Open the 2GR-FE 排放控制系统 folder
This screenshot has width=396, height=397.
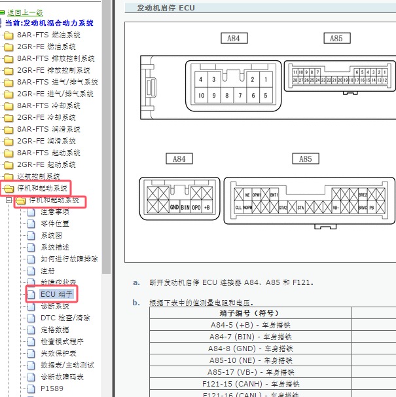click(54, 70)
